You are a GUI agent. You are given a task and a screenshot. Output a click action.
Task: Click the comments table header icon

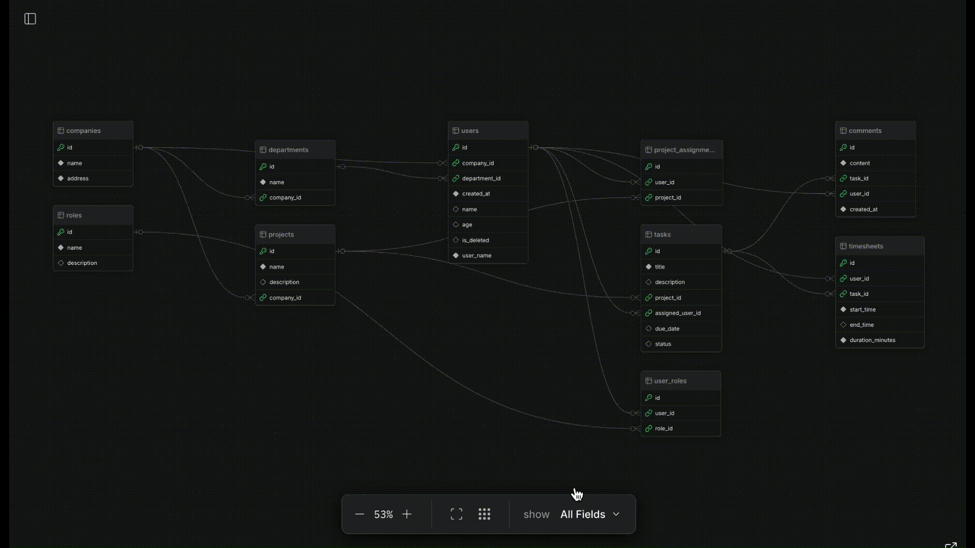843,130
